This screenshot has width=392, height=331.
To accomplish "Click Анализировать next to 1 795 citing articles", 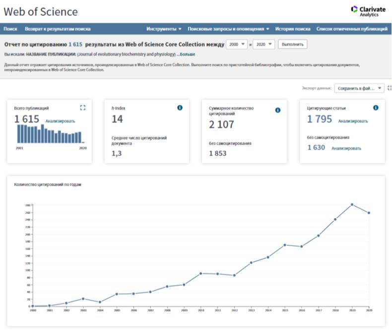I will 353,121.
